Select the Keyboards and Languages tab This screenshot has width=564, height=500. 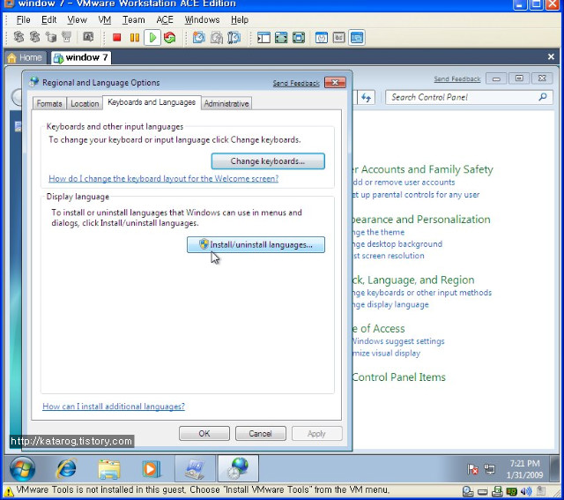[x=152, y=102]
